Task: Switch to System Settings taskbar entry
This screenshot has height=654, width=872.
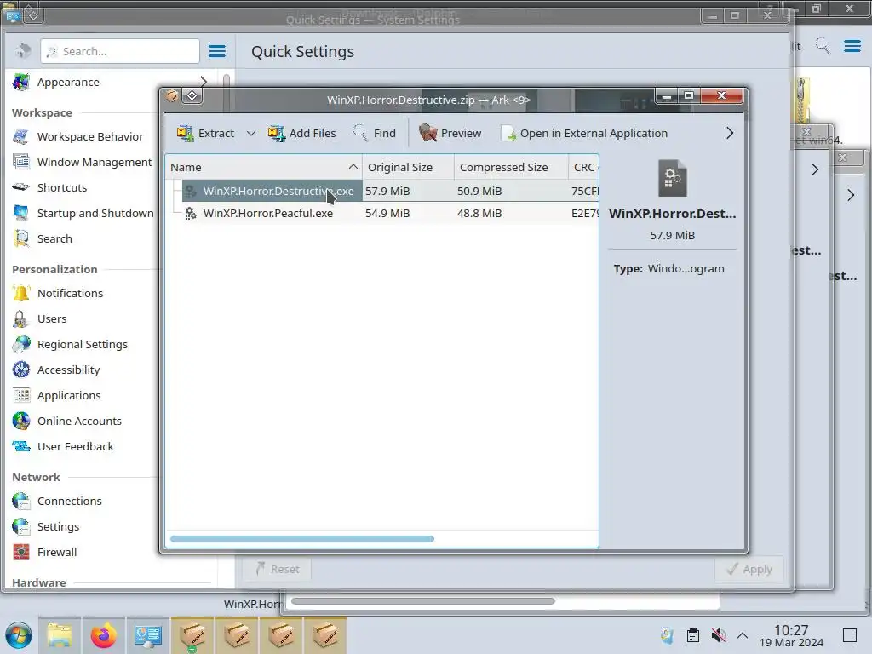Action: tap(148, 635)
